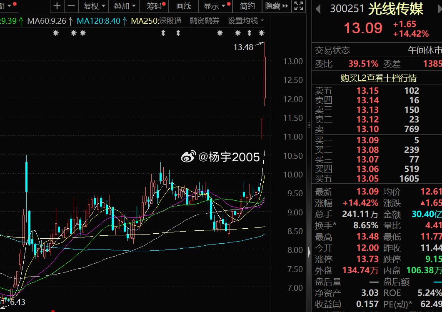Zoom out chart with minus button
This screenshot has width=442, height=312.
[x=71, y=6]
